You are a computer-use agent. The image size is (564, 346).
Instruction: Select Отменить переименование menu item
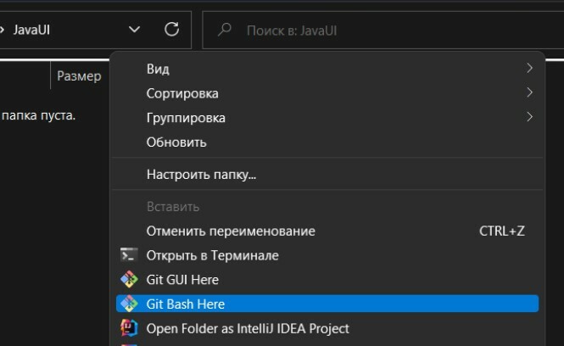click(327, 231)
